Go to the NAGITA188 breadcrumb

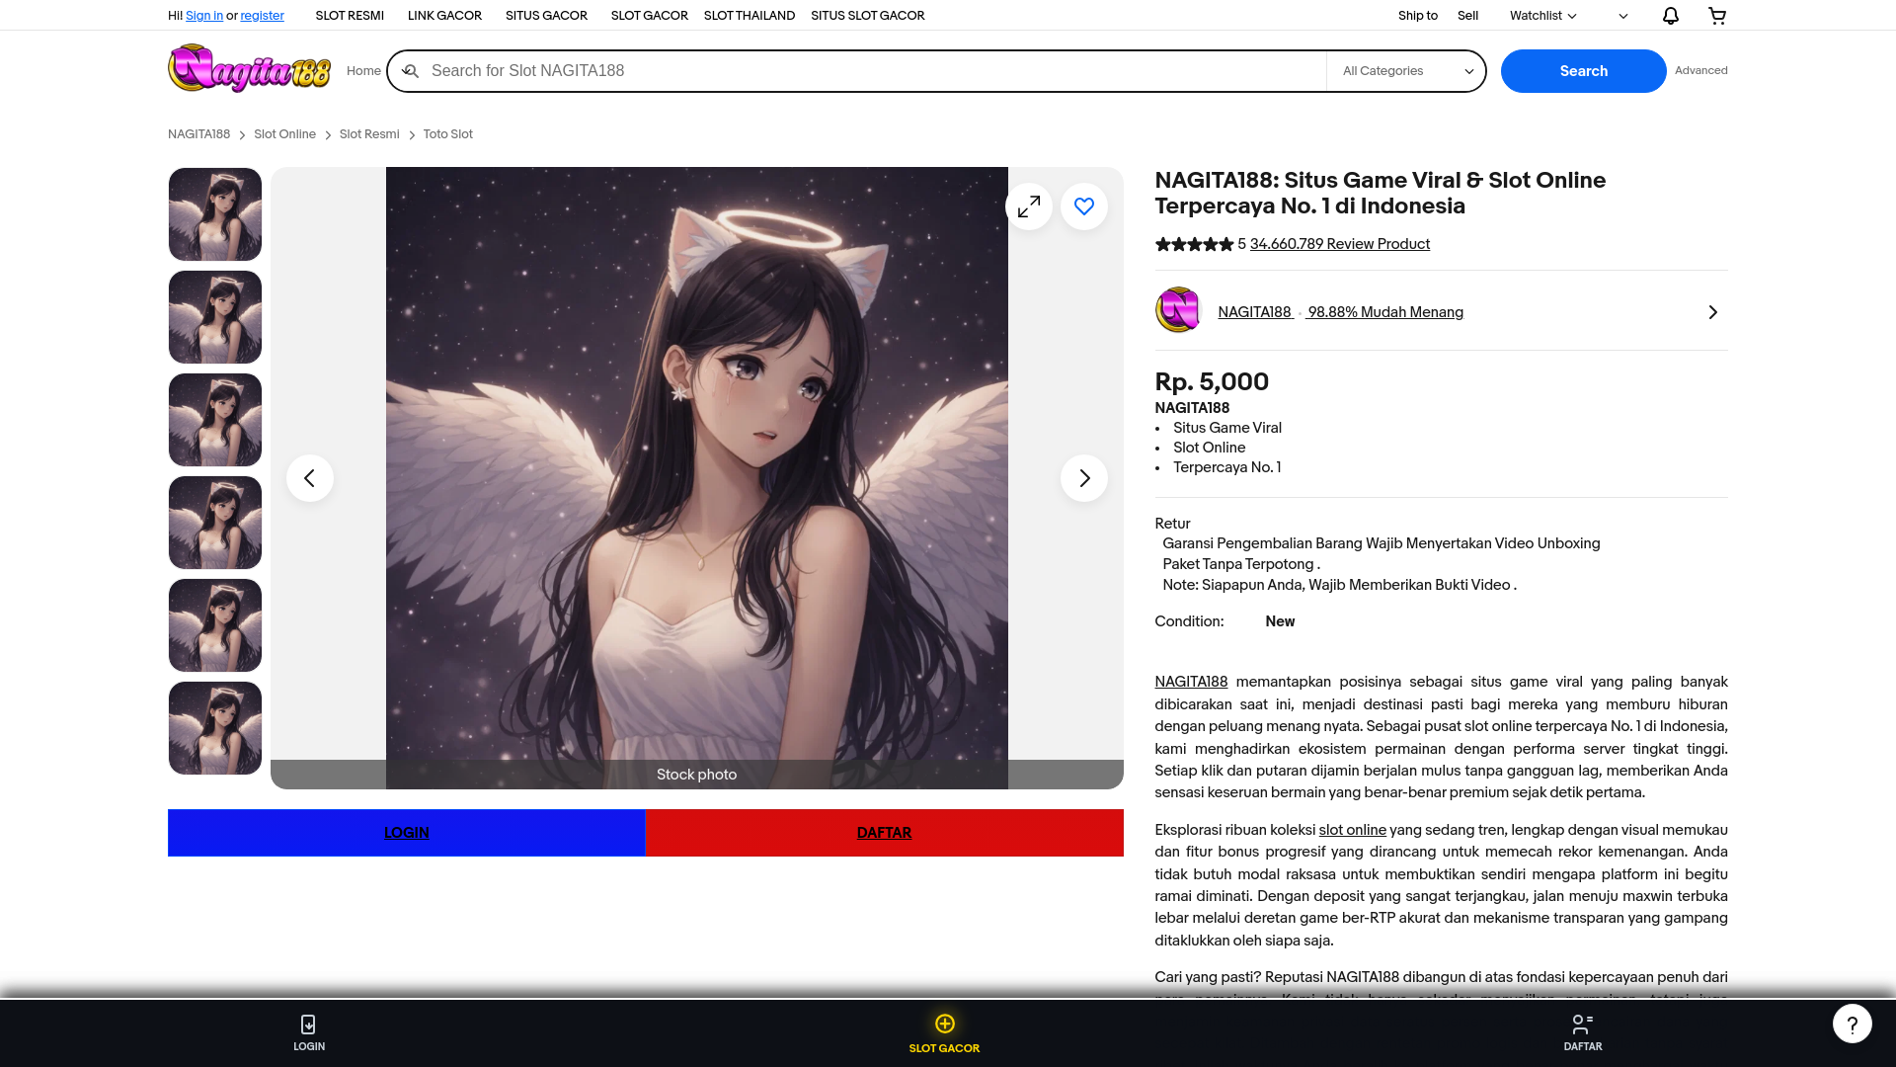(198, 134)
